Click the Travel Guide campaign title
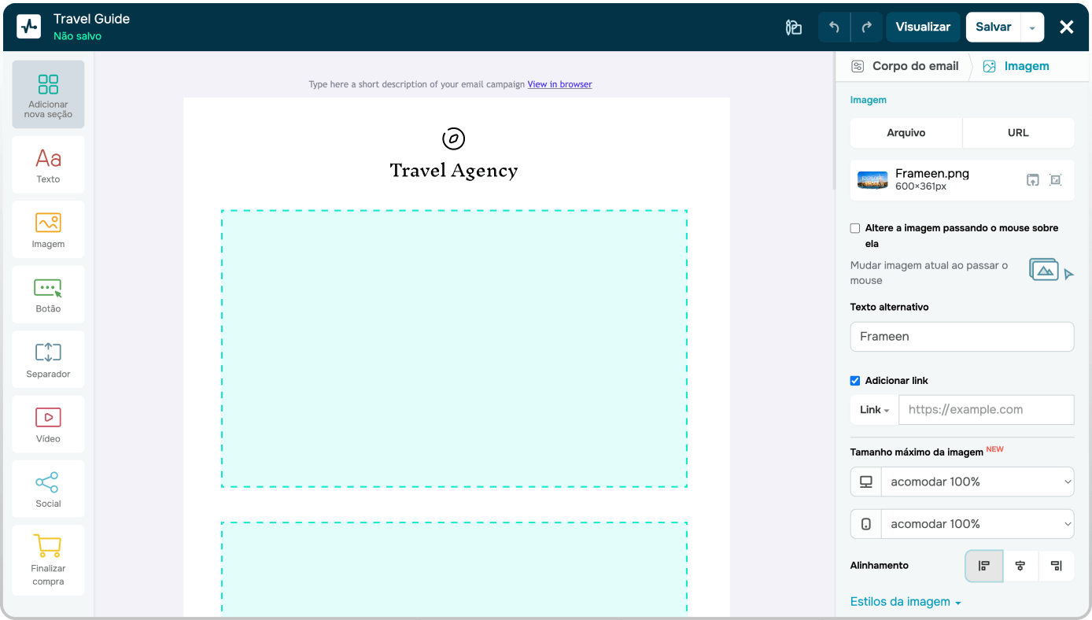1092x620 pixels. (92, 19)
